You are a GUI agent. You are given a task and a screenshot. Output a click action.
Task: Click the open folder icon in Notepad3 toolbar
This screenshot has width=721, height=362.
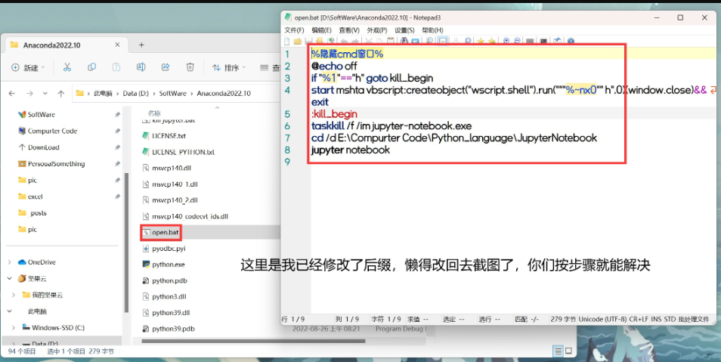298,41
